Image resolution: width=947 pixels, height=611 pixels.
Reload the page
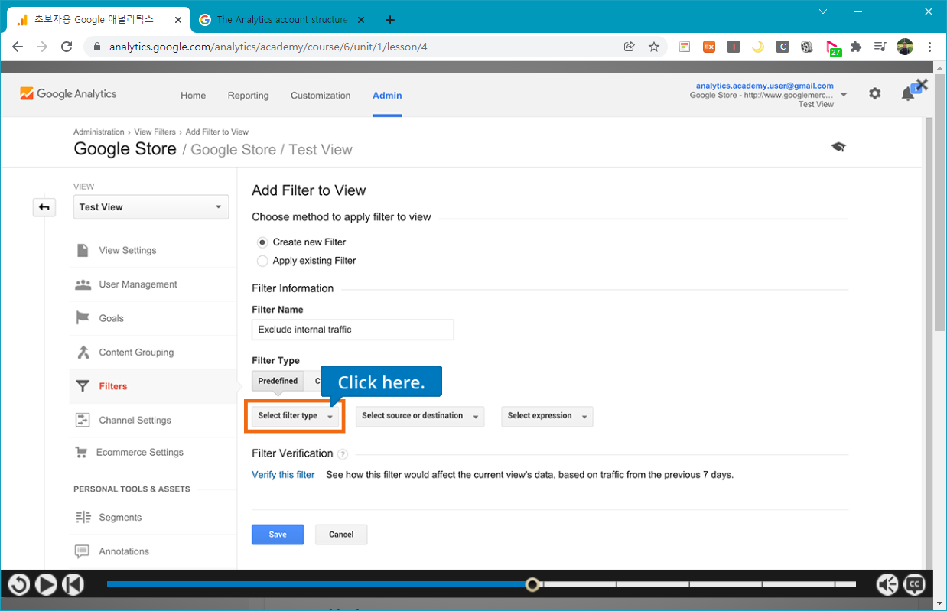coord(67,47)
